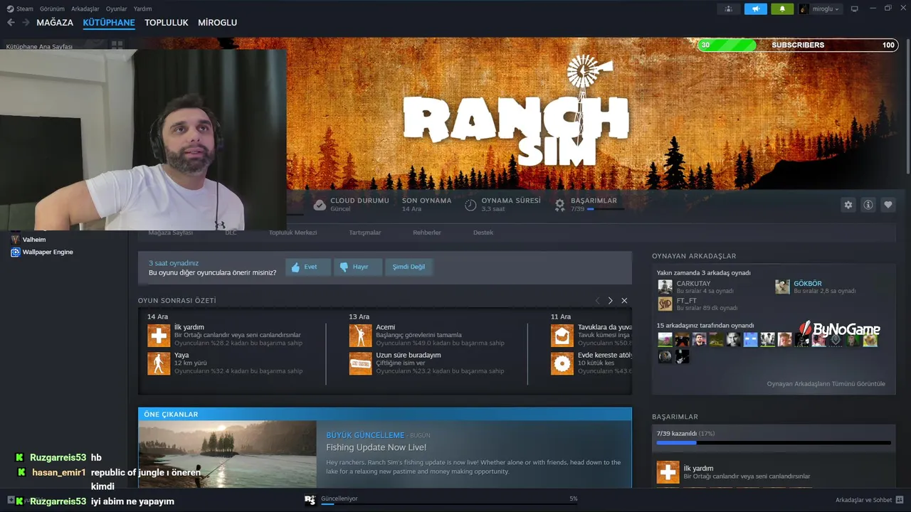Click the İlk yardım icon in post-game summary

(159, 335)
